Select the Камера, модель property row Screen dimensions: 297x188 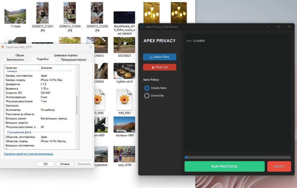click(39, 80)
